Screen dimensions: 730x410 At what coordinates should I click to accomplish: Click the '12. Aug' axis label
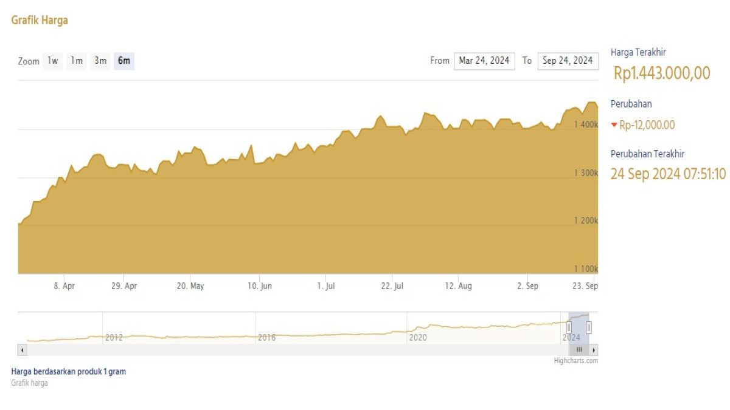458,286
